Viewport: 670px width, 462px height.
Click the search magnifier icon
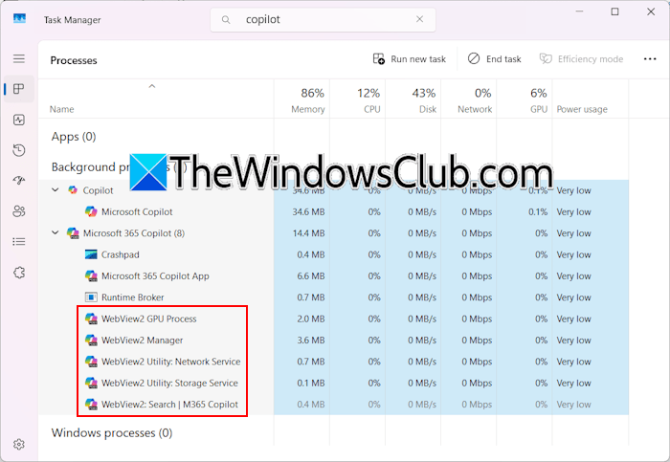click(x=226, y=20)
